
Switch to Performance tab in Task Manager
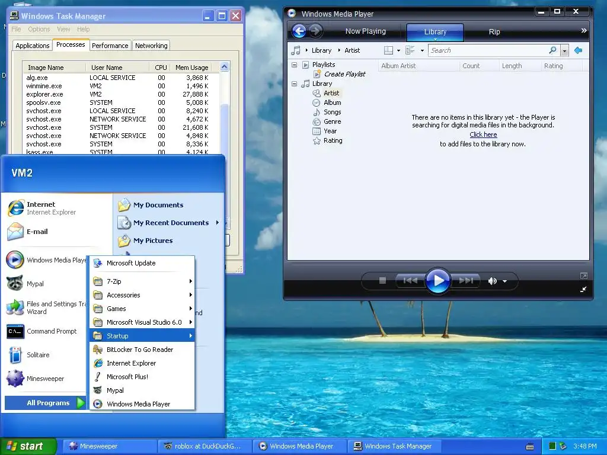(110, 46)
